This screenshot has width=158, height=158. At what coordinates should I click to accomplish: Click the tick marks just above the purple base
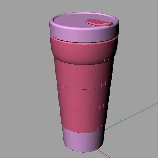100,128
